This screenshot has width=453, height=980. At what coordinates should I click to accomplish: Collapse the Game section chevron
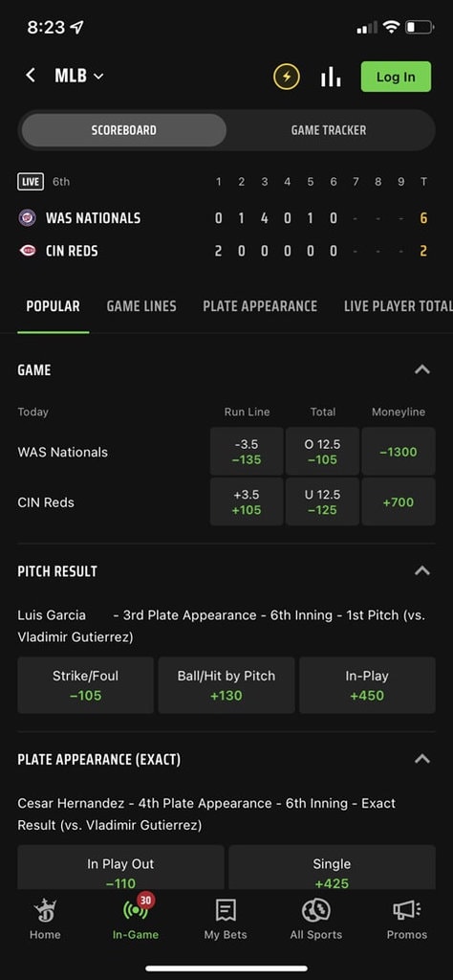pos(422,370)
